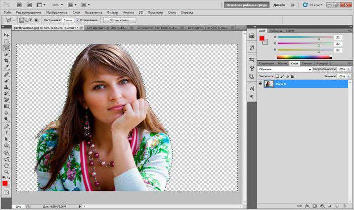
Task: Hide Слой 0 using eye icon
Action: (x=260, y=84)
